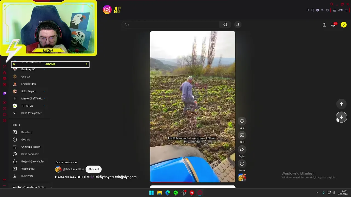Open the browser easy setup menu
The height and width of the screenshot is (197, 351).
[347, 10]
